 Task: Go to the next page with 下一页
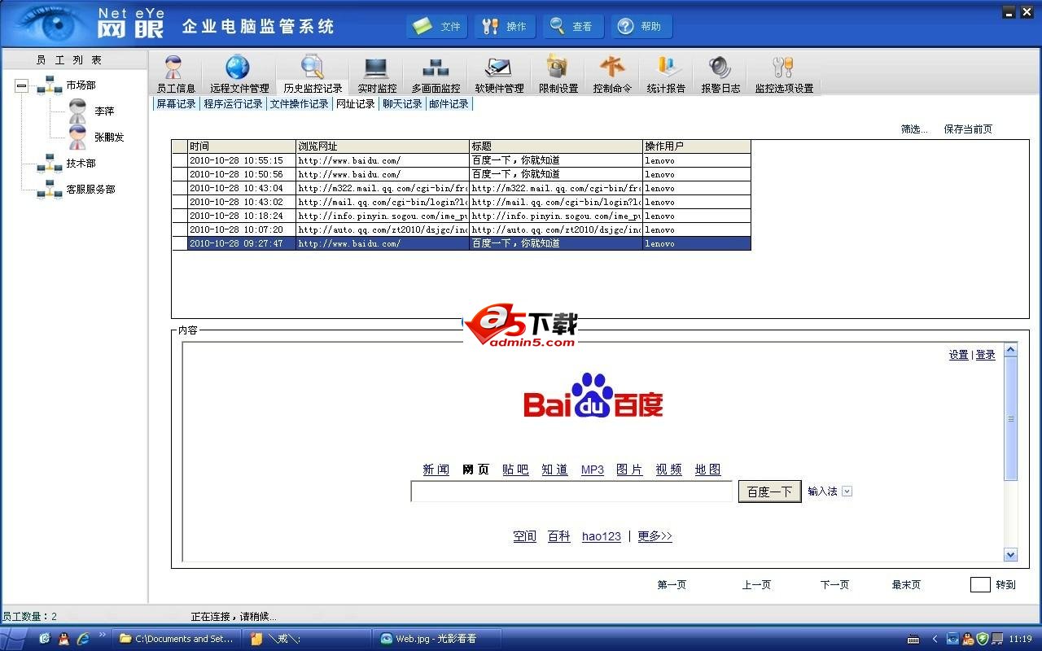(x=834, y=585)
